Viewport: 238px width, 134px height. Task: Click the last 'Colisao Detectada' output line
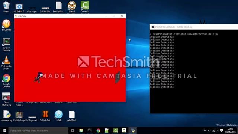[162, 87]
